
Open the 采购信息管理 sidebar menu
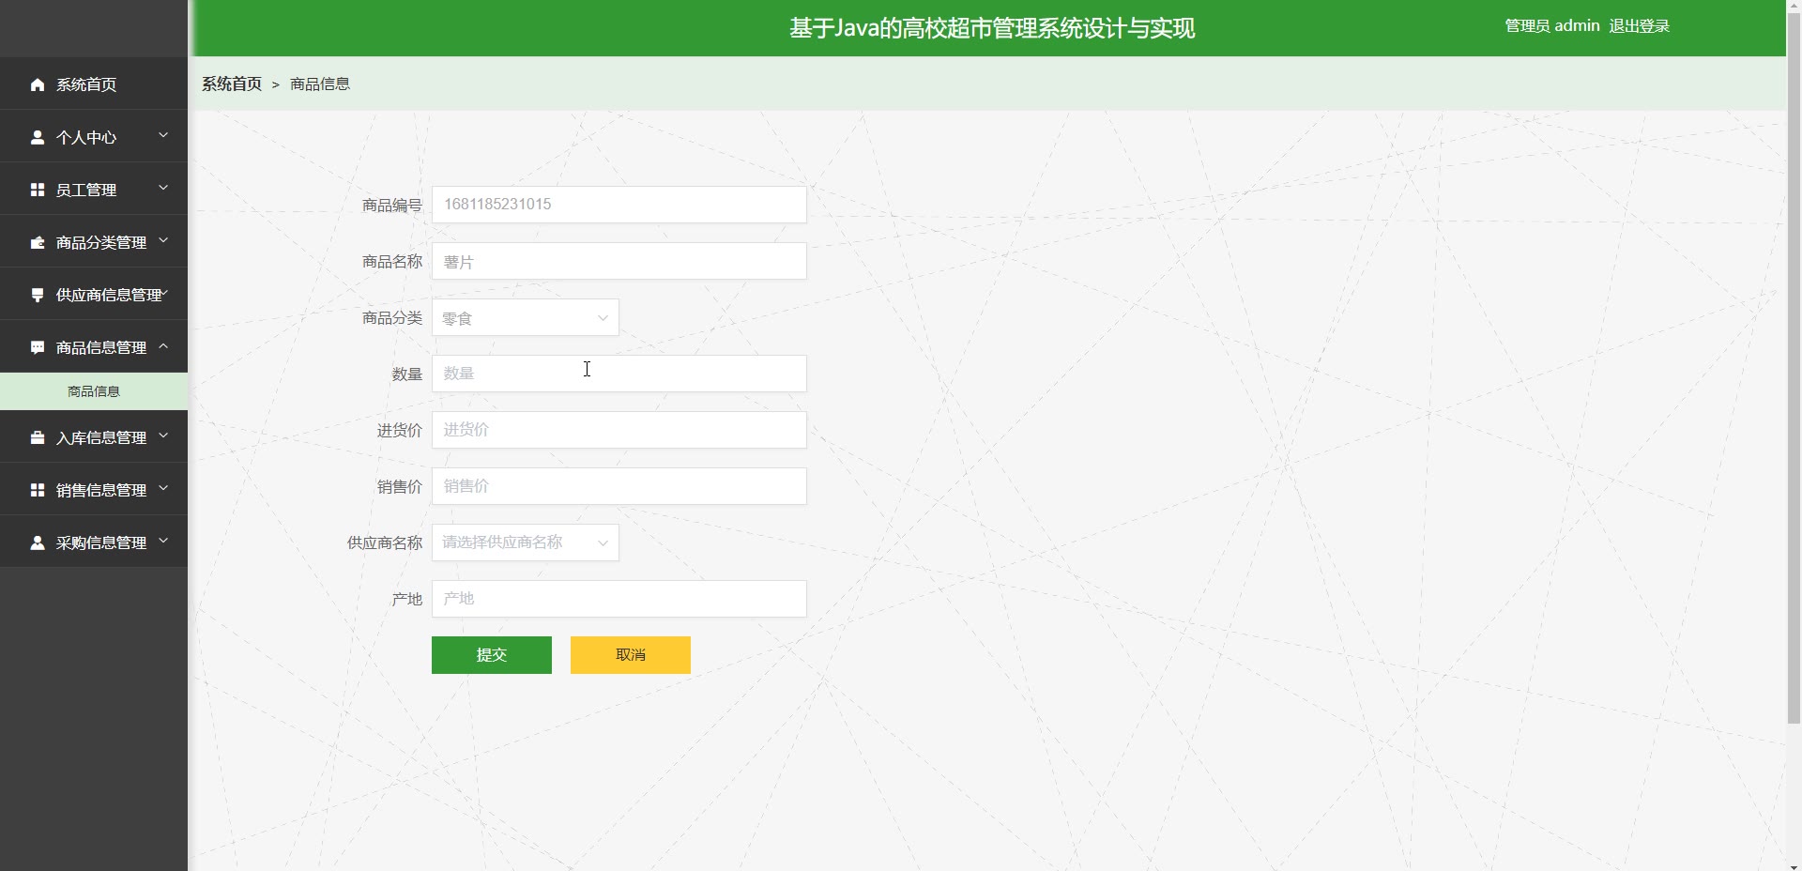click(94, 542)
